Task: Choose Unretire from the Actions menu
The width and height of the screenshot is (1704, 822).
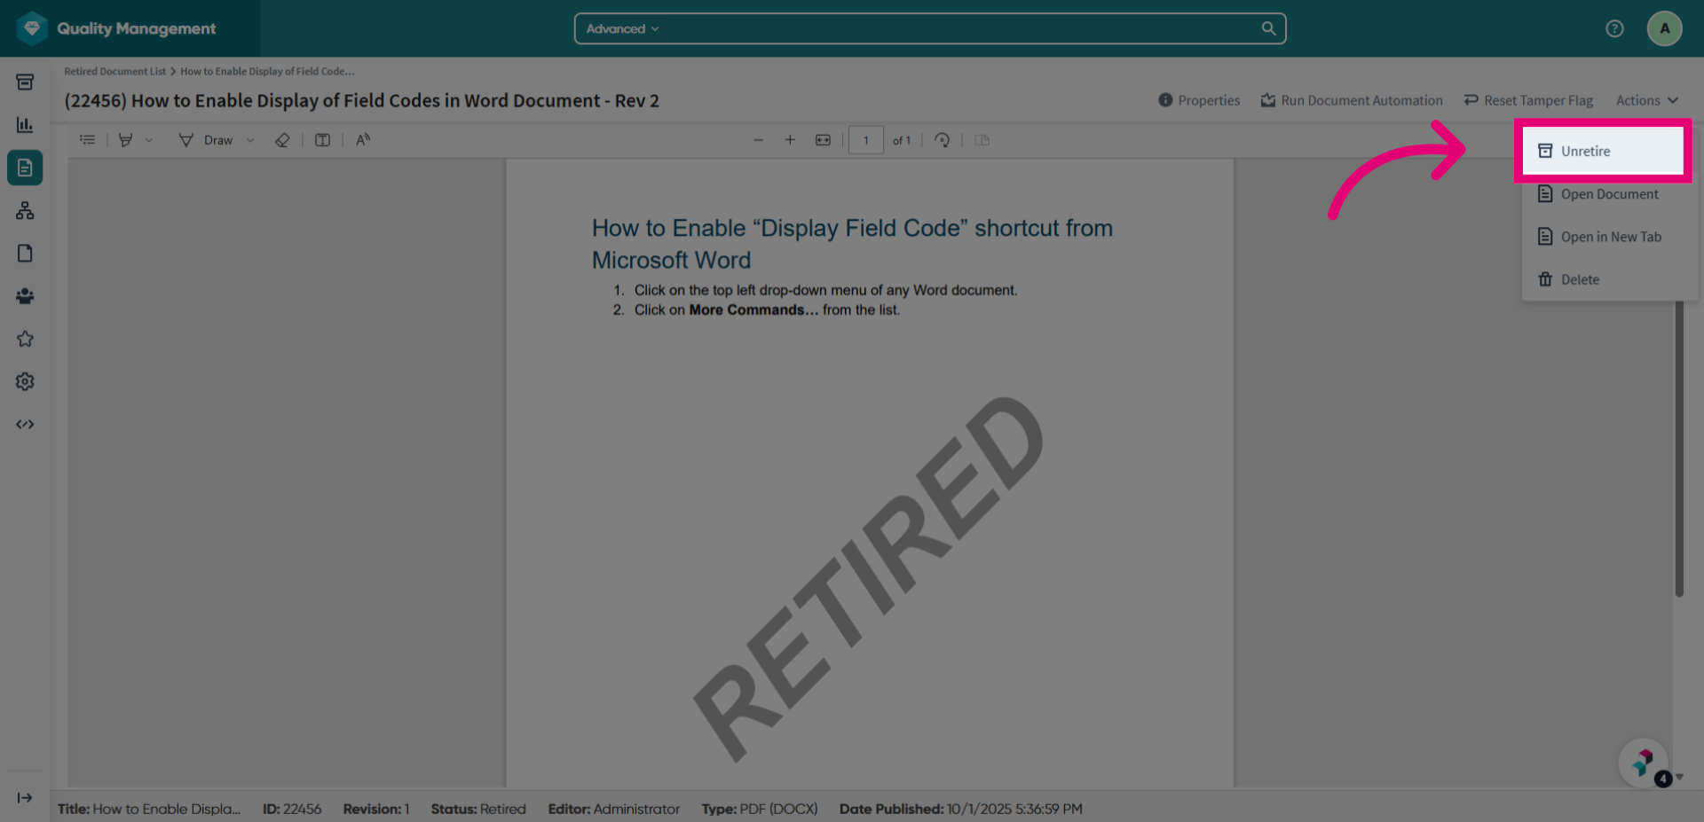Action: tap(1603, 151)
